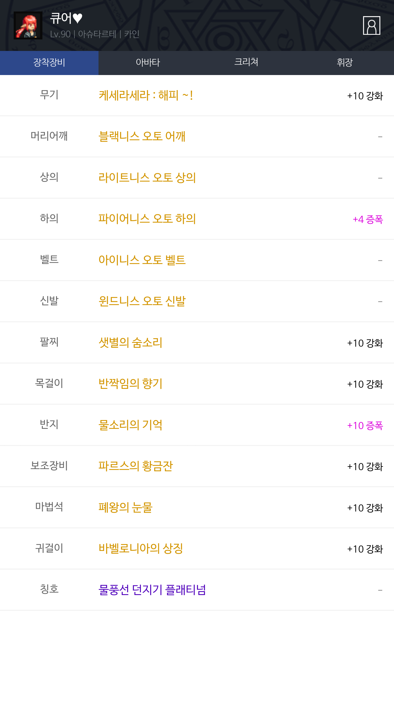The image size is (394, 701).
Task: Go to the 휘장 tab
Action: pos(345,63)
